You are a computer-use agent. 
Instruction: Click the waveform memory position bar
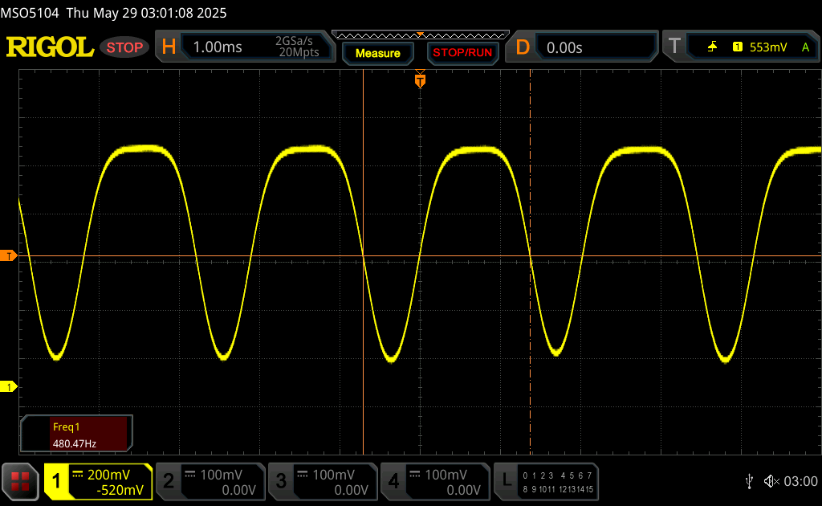[421, 35]
